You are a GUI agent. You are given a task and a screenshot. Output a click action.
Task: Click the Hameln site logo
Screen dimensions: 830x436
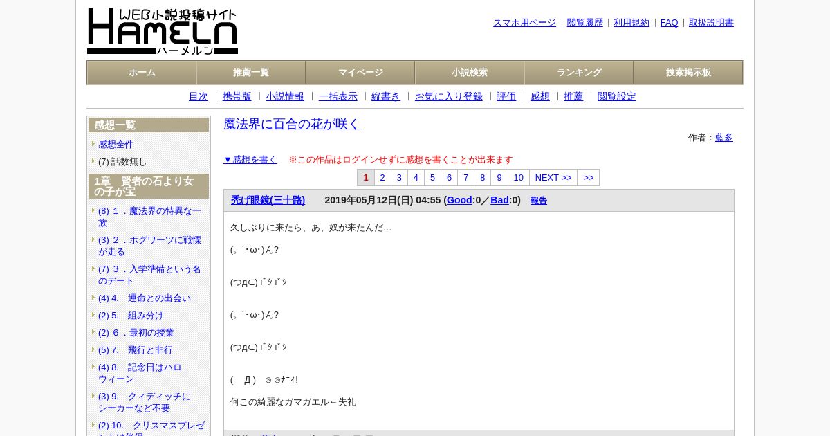(x=163, y=31)
